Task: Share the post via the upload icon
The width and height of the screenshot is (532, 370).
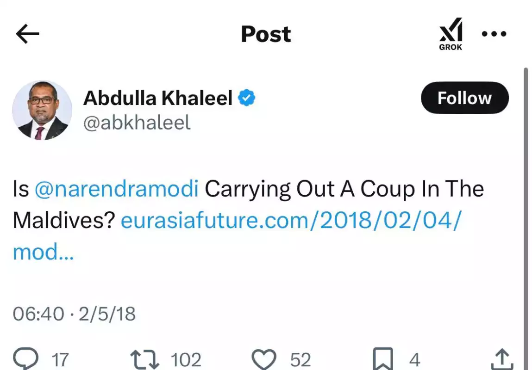Action: 502,359
